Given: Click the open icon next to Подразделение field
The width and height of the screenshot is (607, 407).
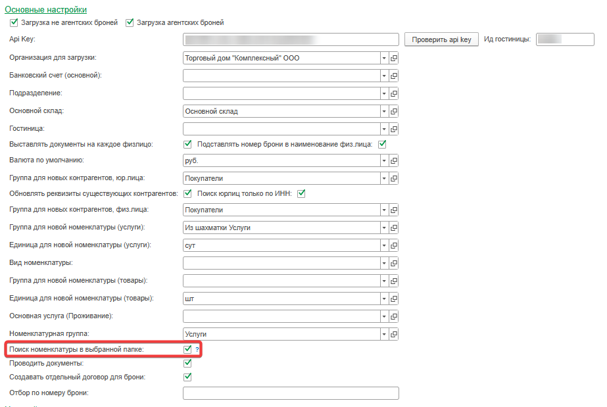Looking at the screenshot, I should (395, 93).
